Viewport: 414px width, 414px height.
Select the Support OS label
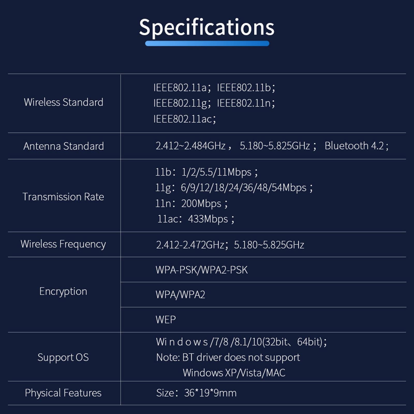[63, 357]
